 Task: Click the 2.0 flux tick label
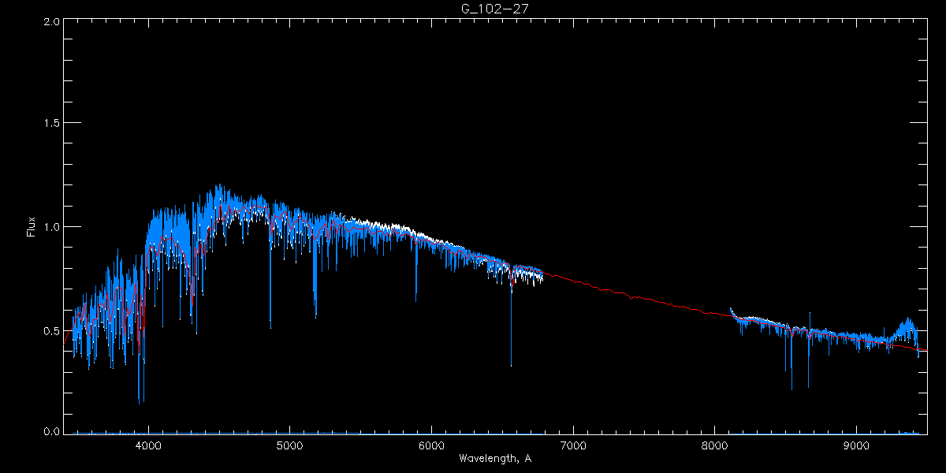pos(51,20)
